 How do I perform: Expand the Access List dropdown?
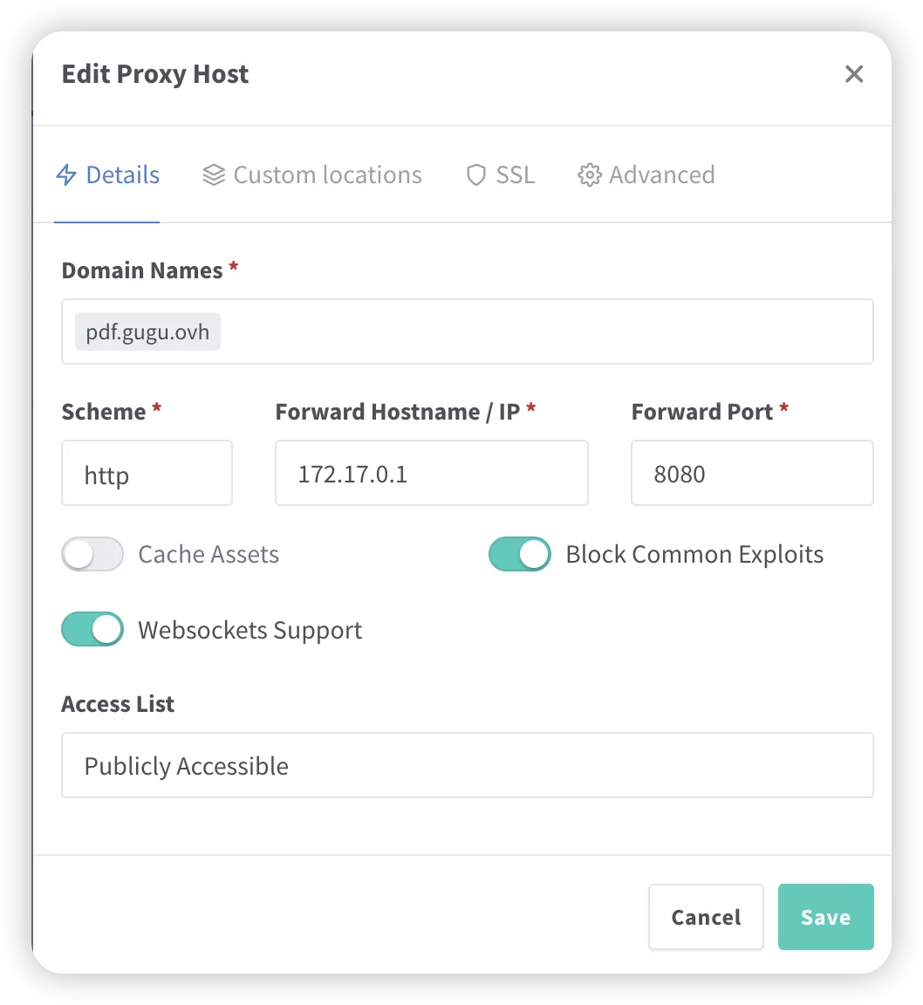[467, 765]
